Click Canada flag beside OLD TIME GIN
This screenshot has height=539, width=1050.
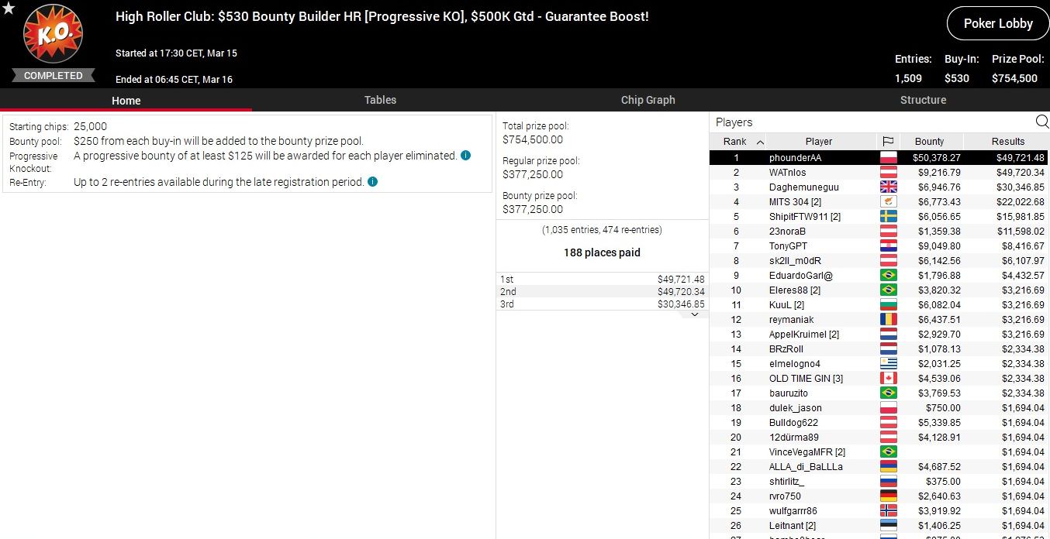(888, 379)
